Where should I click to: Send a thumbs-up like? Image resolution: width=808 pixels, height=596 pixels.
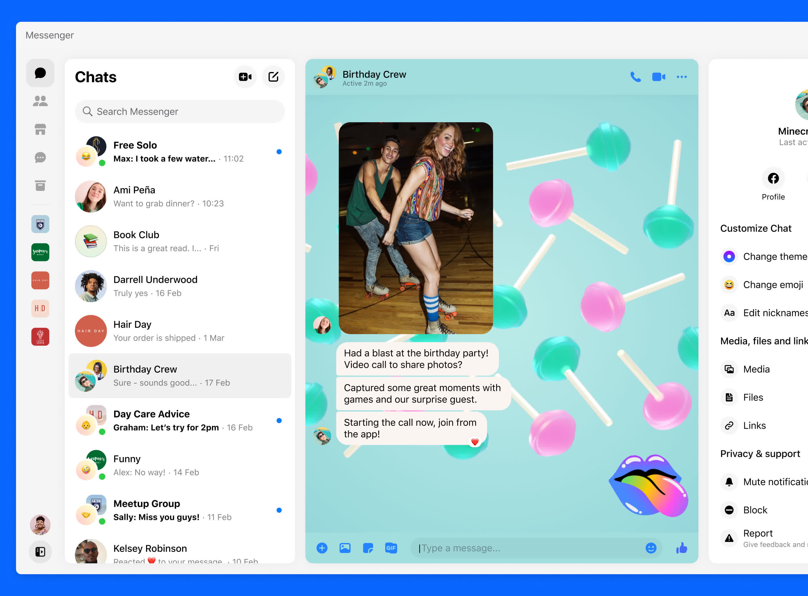tap(681, 548)
